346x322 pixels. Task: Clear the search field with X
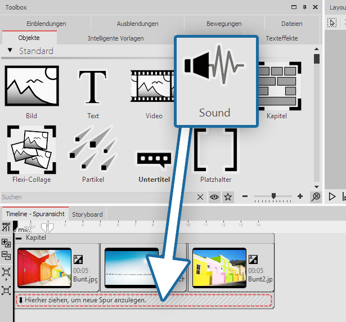coord(200,197)
